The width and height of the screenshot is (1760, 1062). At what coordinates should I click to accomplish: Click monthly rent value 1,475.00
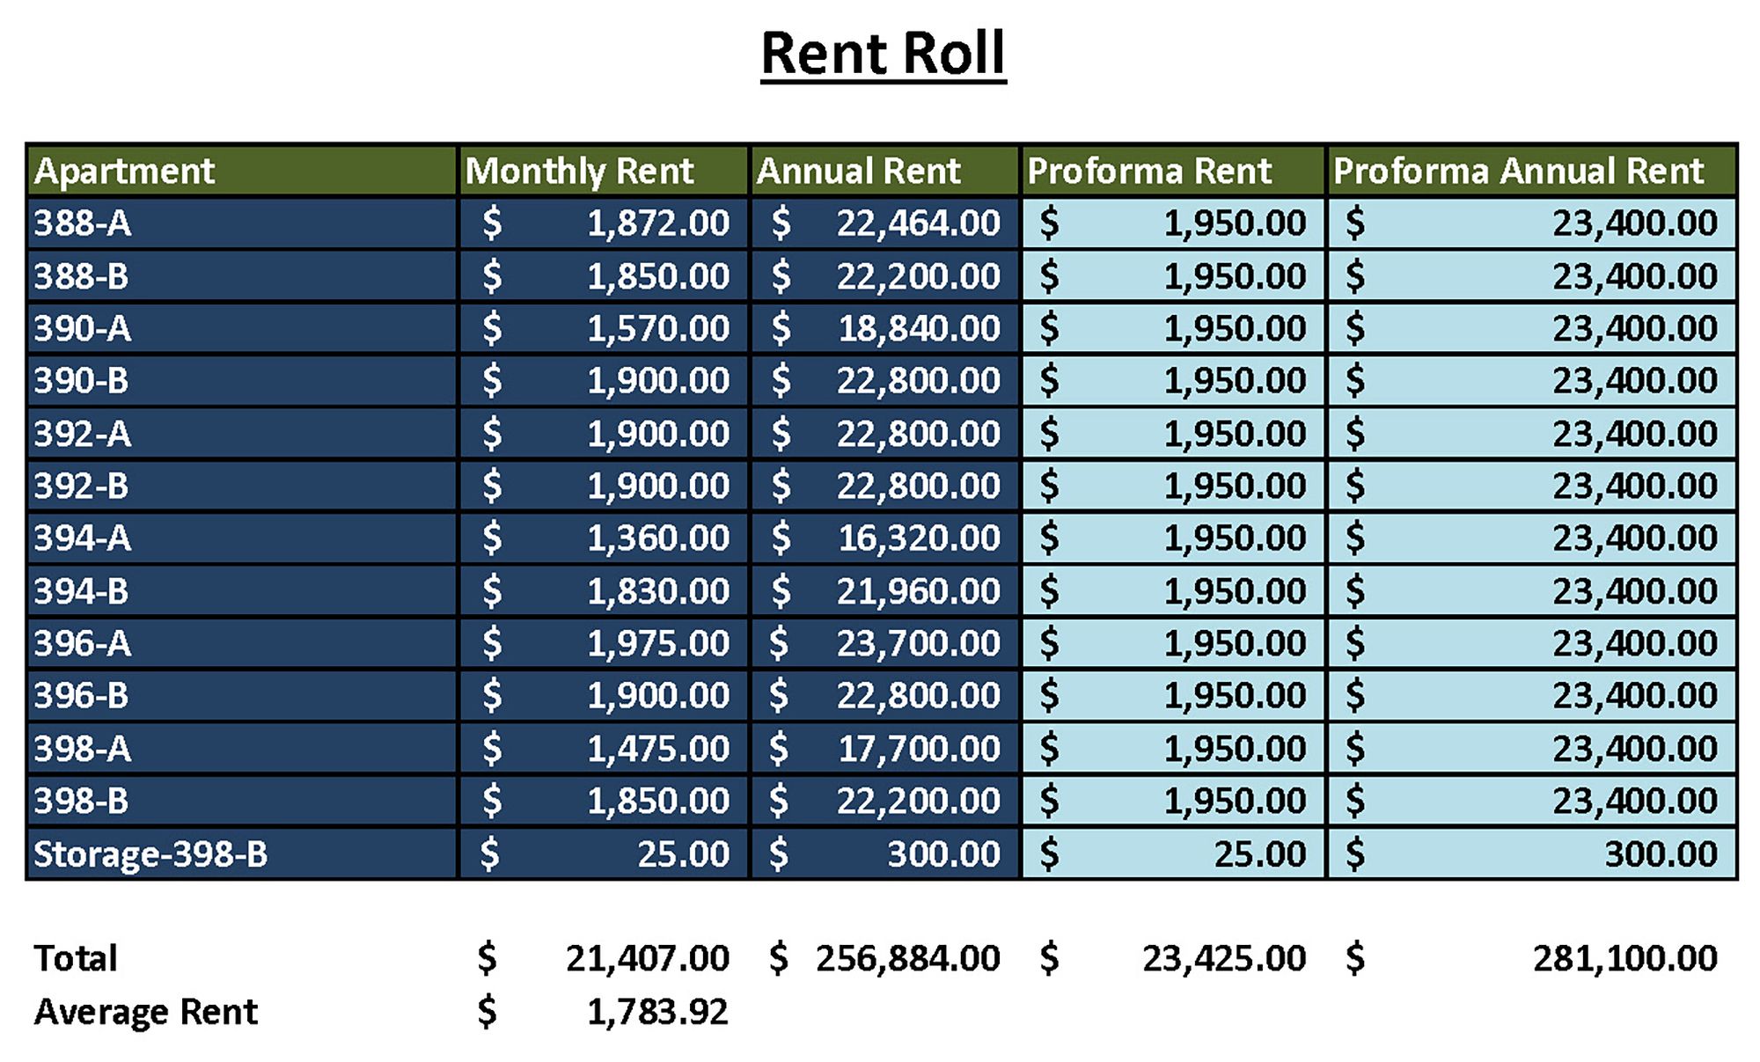coord(657,749)
